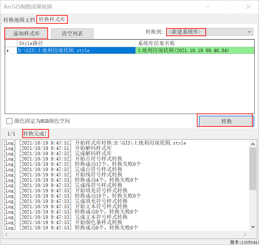
Task: Select the 土地利用现状图(2021.10.19 09.46.04) result cell
Action: [195, 50]
